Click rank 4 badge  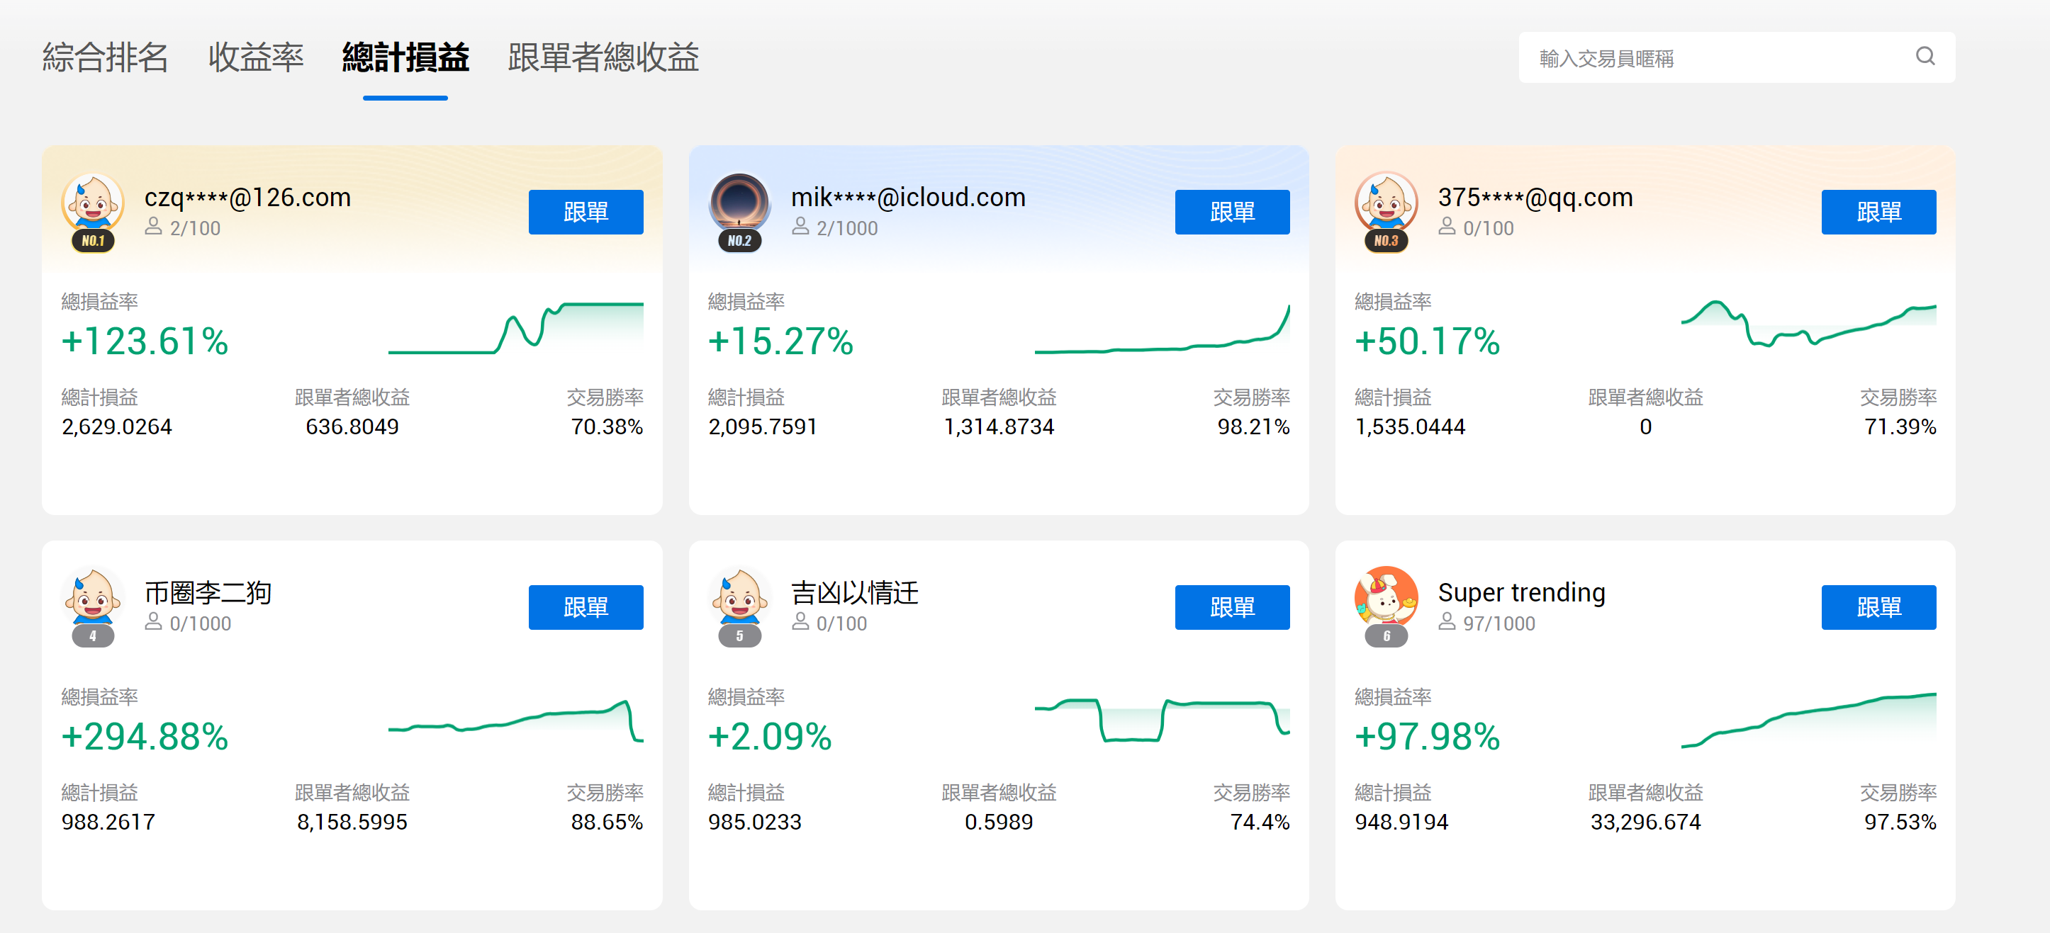pos(93,636)
